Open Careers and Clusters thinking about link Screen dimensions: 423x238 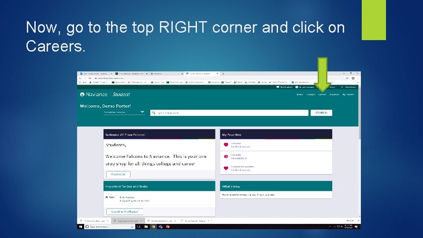[241, 170]
